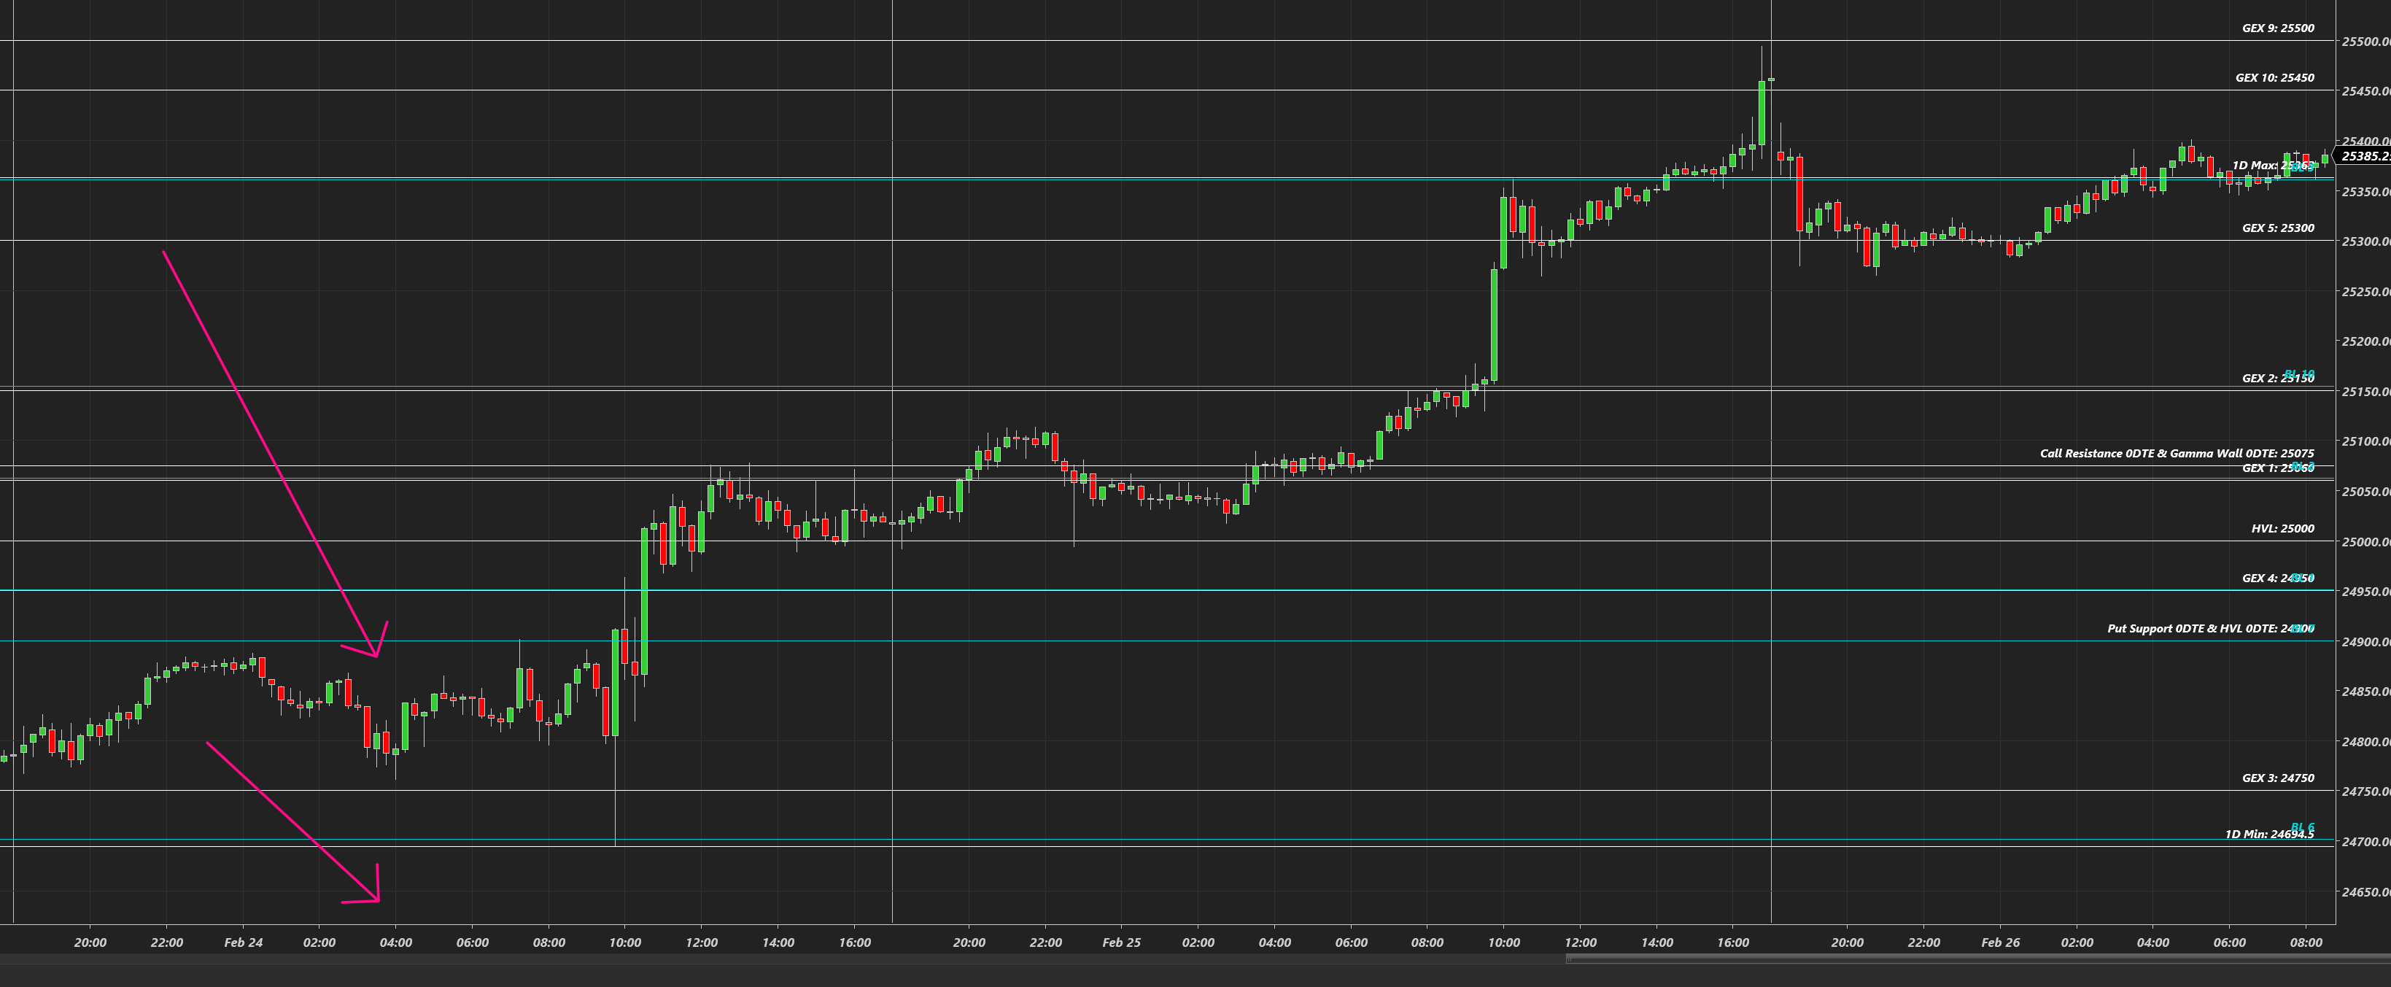
Task: Select Put Support 0DTE & HVL 0DTE label
Action: coord(2209,629)
